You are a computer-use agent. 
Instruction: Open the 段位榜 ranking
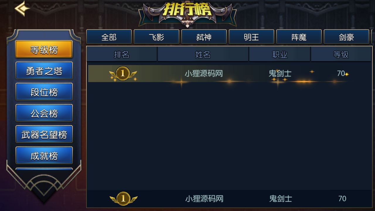click(44, 92)
